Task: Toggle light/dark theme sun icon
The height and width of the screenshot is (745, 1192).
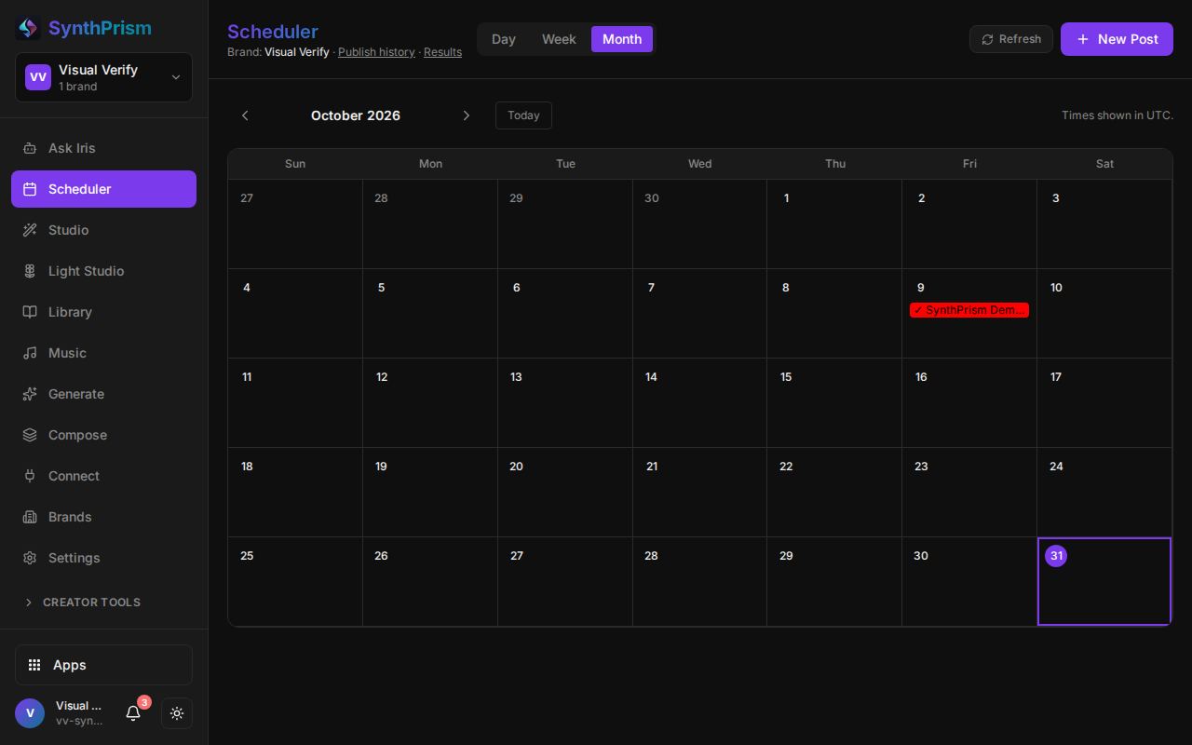Action: coord(177,713)
